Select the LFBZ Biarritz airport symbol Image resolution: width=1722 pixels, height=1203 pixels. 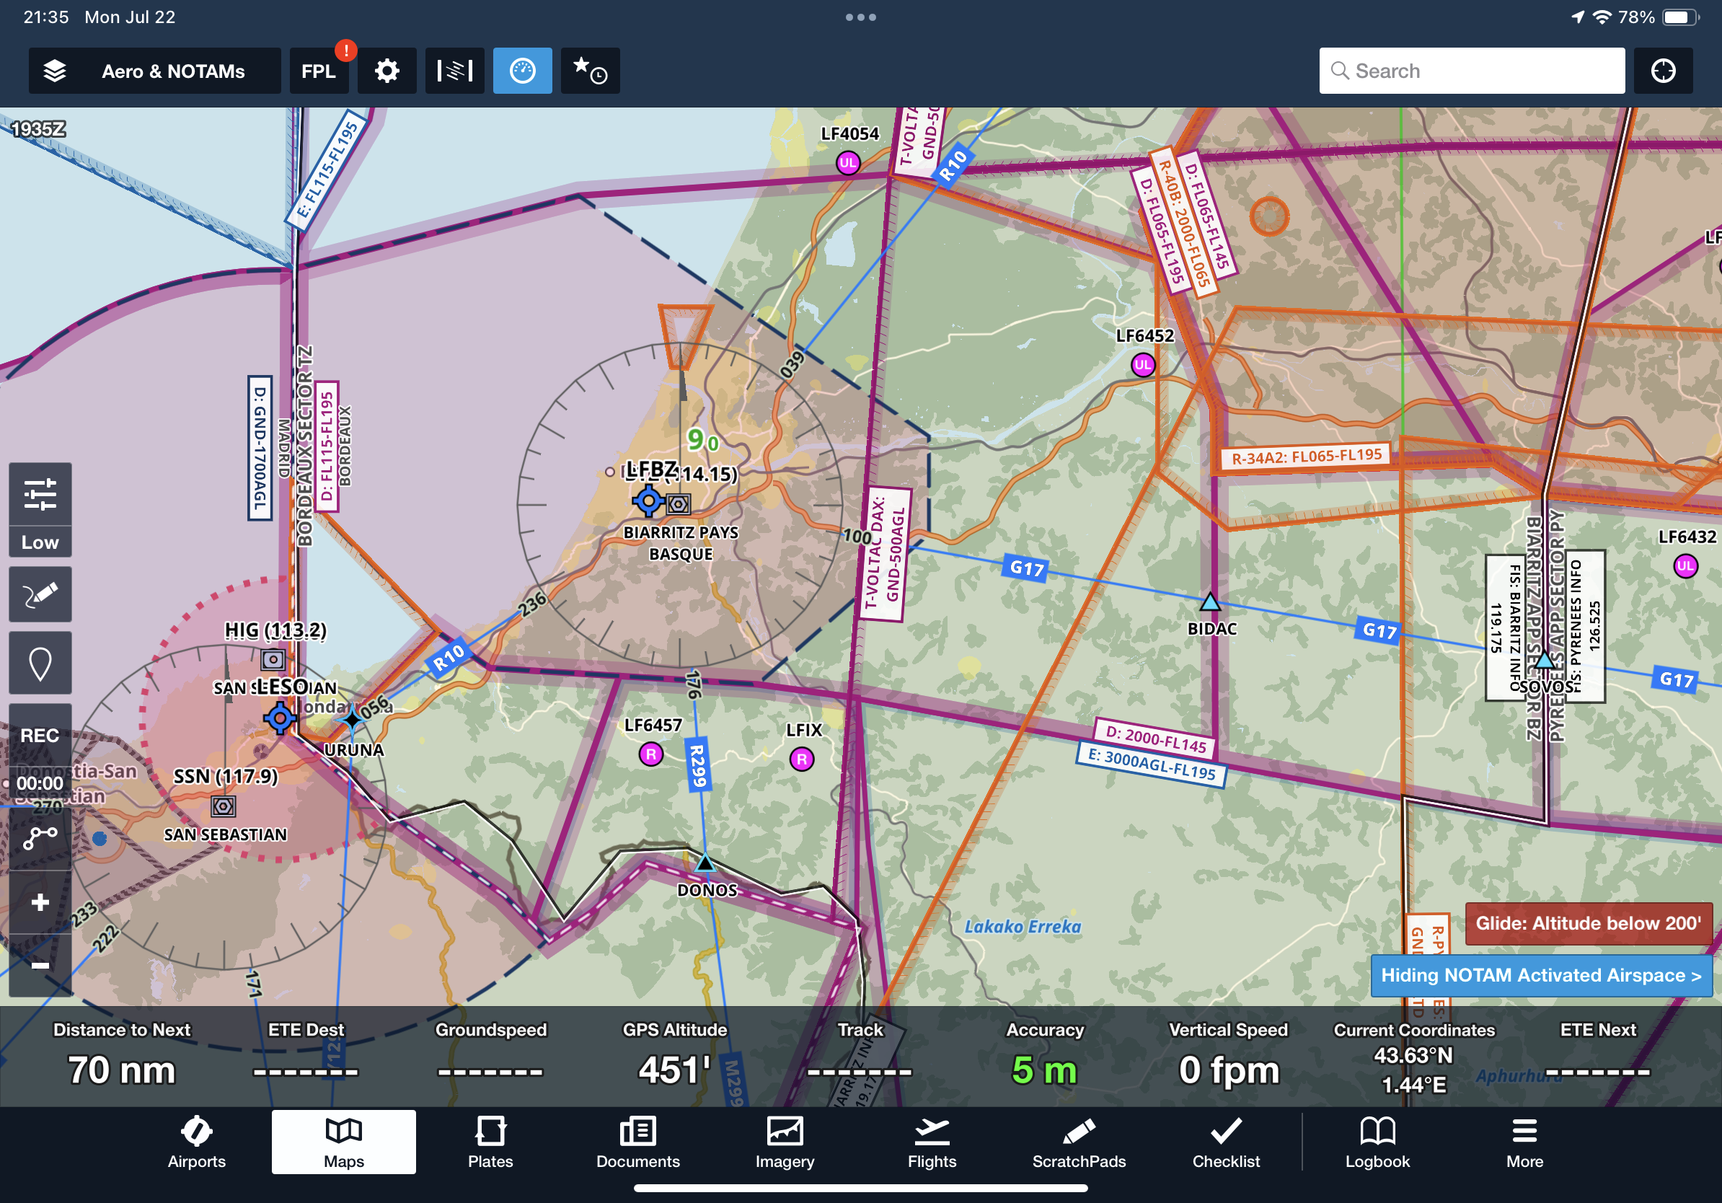coord(649,501)
